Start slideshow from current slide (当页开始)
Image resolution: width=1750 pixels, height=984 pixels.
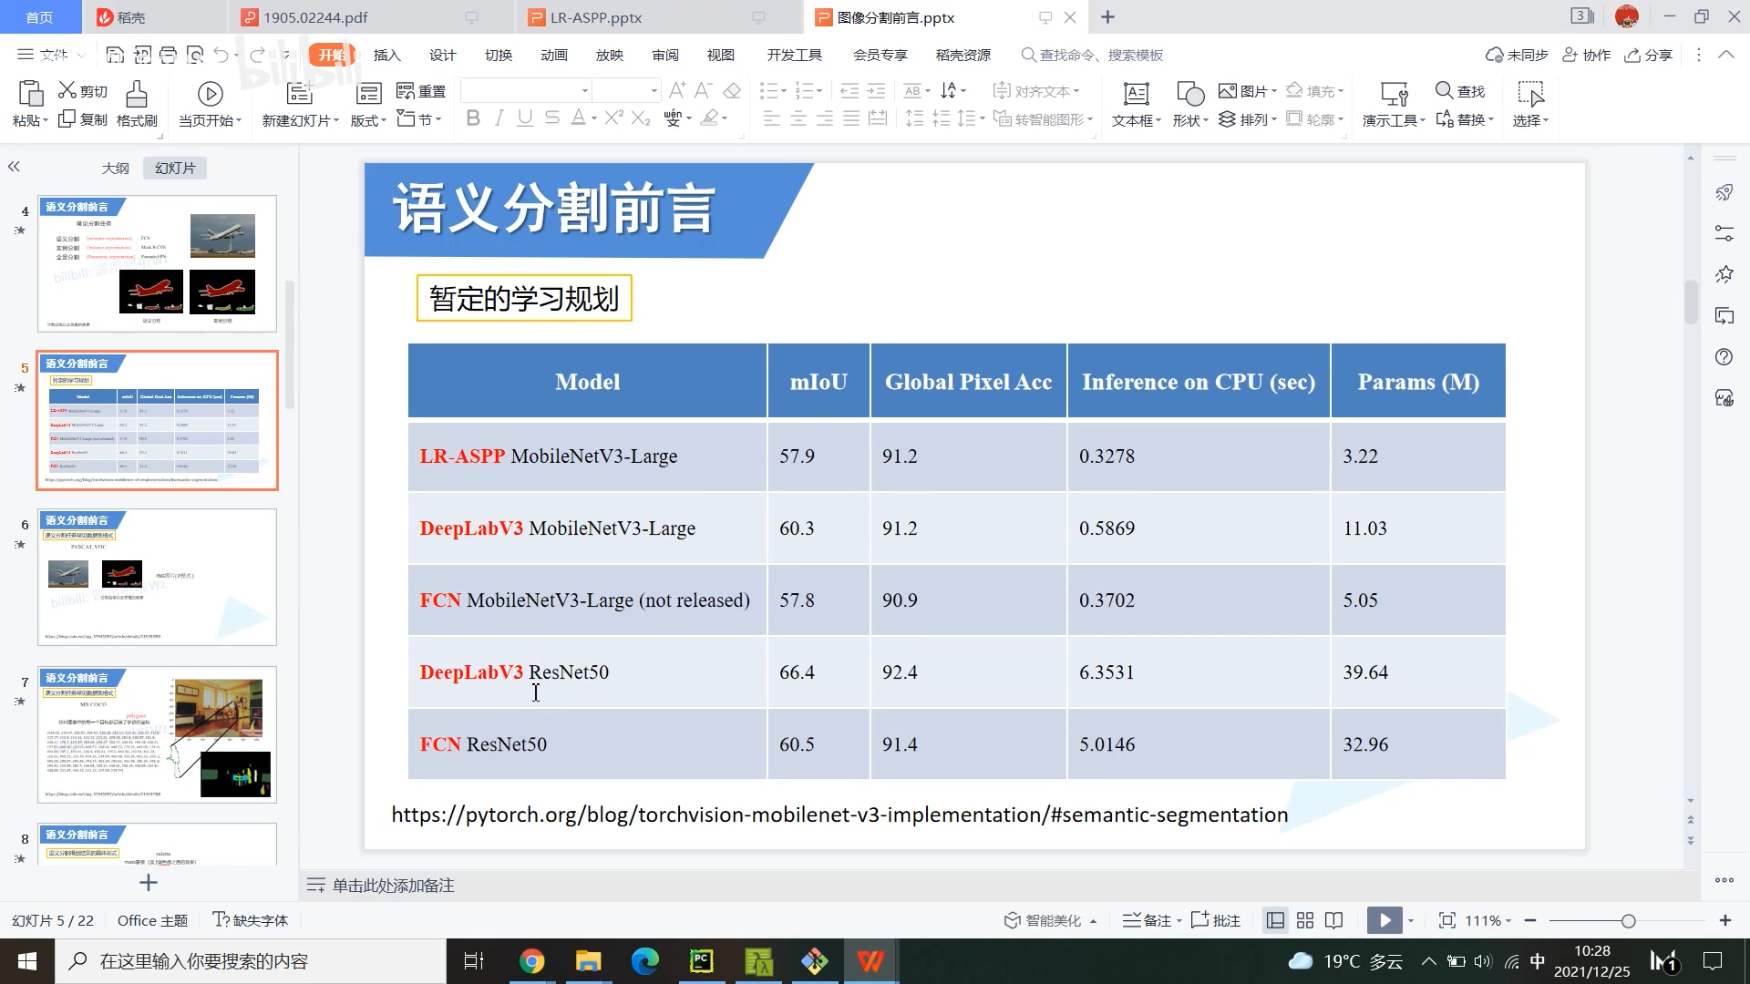coord(210,94)
